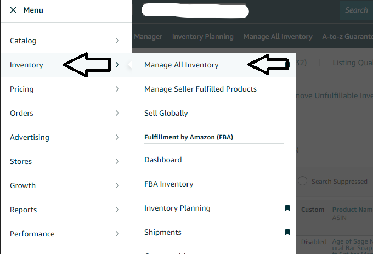Click the Inventory Planning tab in top bar
The width and height of the screenshot is (373, 254).
point(202,37)
